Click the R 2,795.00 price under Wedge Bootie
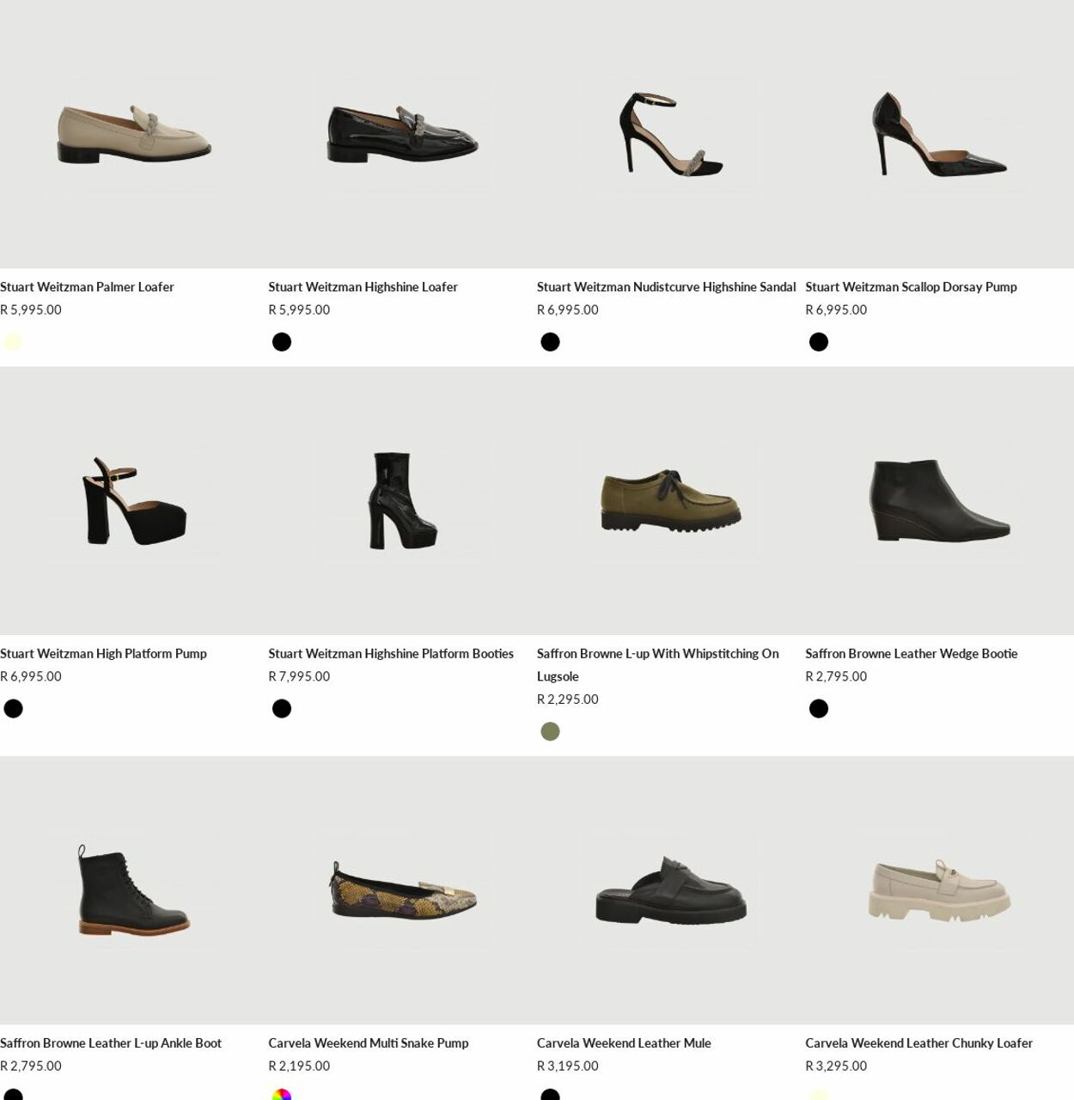 click(x=836, y=677)
